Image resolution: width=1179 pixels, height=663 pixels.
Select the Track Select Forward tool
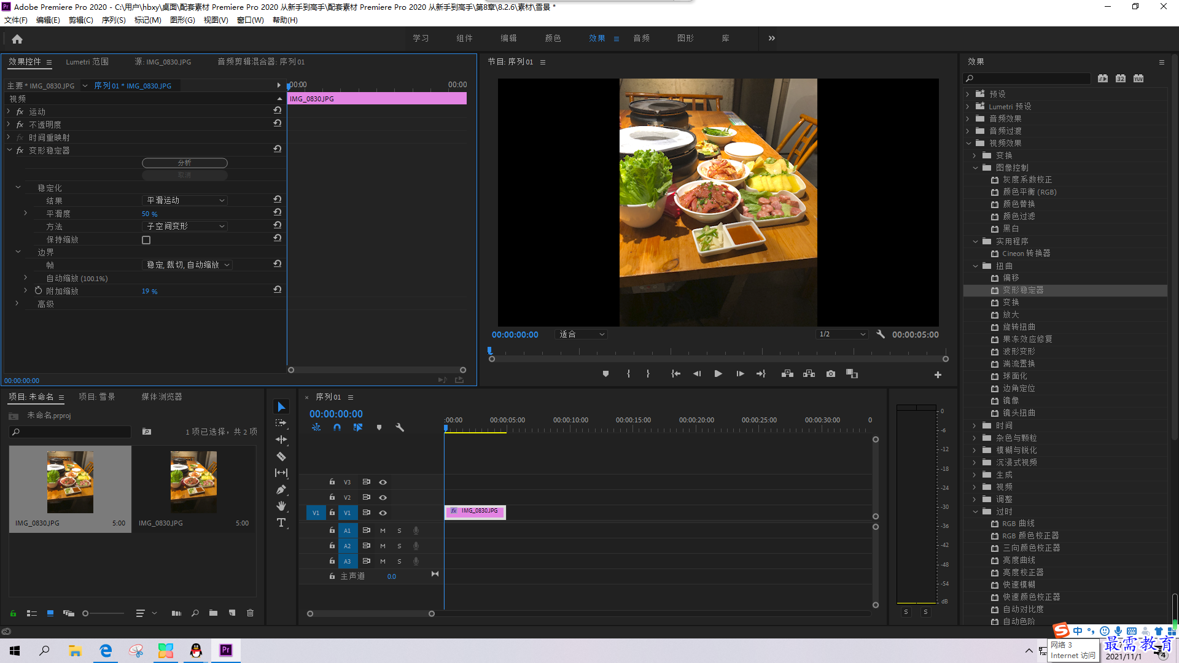[x=281, y=423]
